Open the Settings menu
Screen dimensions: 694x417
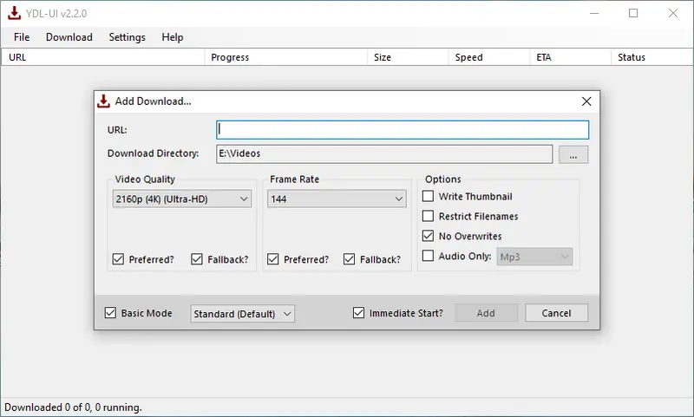[127, 37]
